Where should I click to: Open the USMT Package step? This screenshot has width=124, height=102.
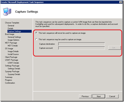tap(11, 60)
